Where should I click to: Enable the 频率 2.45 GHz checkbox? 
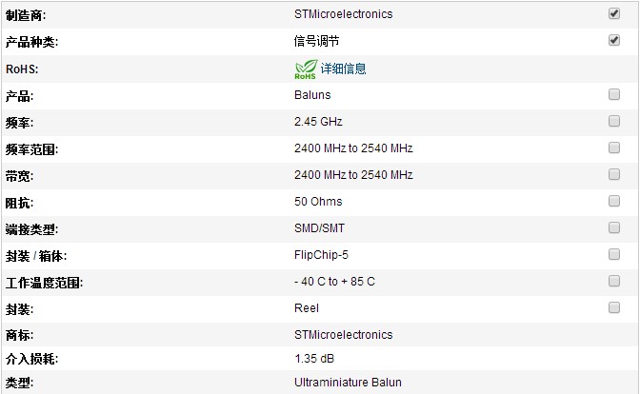614,121
